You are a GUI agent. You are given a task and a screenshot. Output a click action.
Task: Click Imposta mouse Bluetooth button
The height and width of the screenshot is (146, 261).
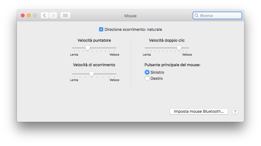[199, 111]
